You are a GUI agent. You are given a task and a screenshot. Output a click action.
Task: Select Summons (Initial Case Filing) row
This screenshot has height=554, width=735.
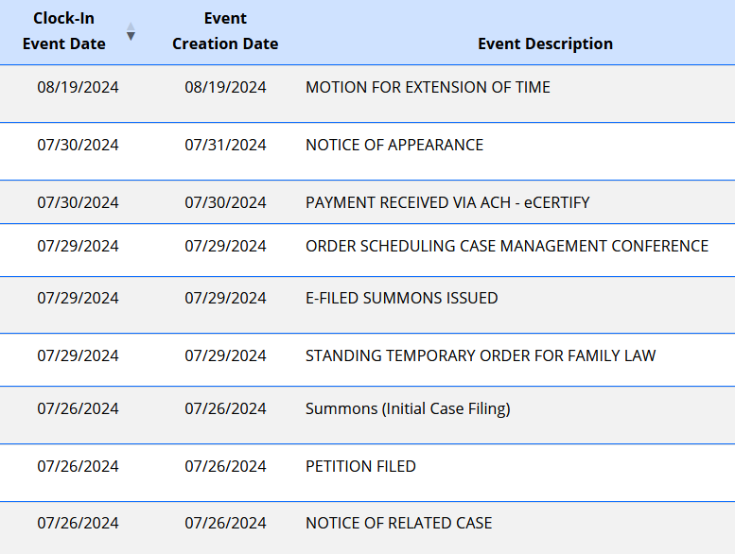[408, 409]
